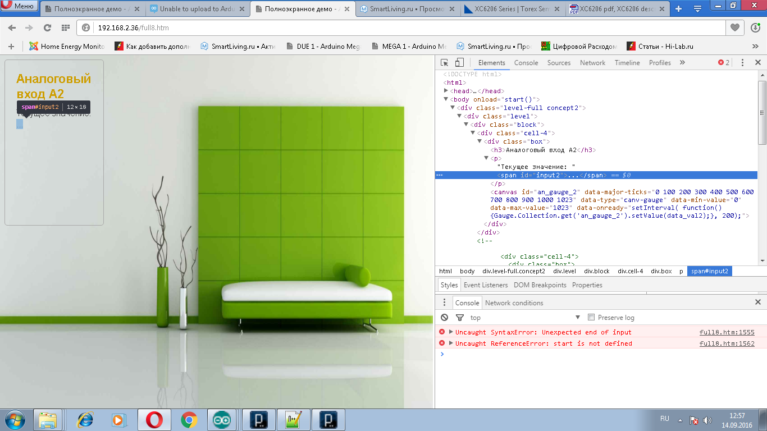
Task: Expand the Uncaught SyntaxError message
Action: [x=451, y=332]
